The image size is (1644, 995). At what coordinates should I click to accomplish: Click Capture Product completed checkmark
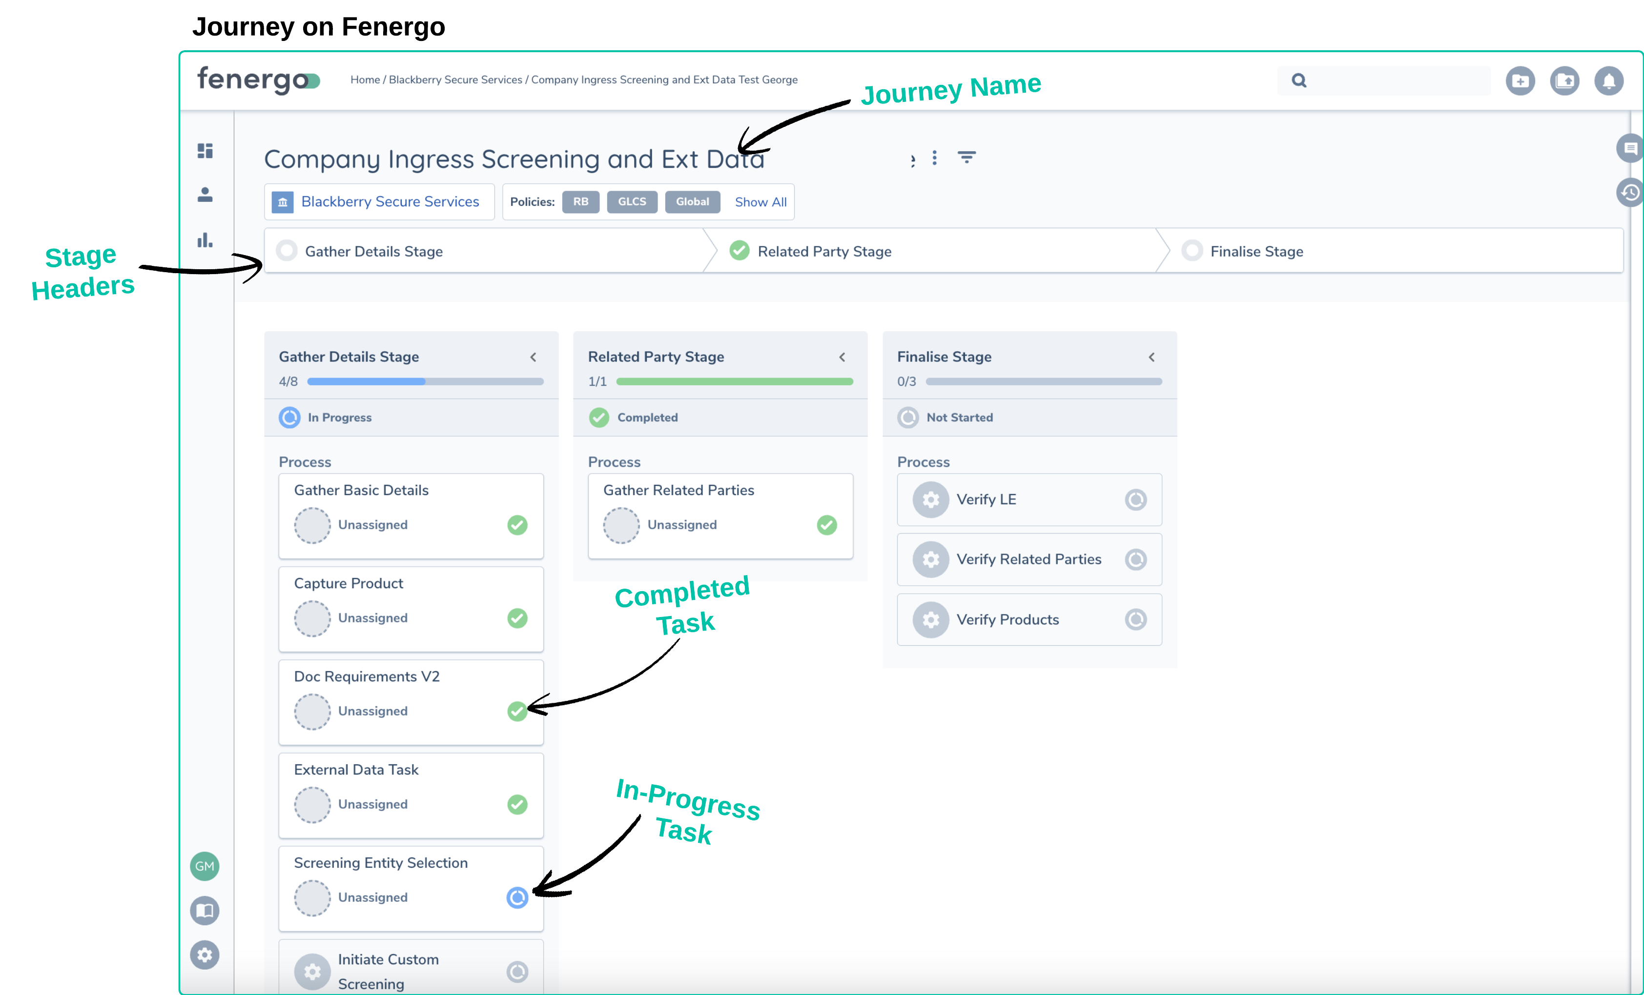pyautogui.click(x=517, y=618)
